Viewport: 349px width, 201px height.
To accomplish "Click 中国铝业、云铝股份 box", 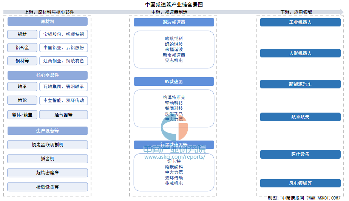I will pyautogui.click(x=64, y=47).
